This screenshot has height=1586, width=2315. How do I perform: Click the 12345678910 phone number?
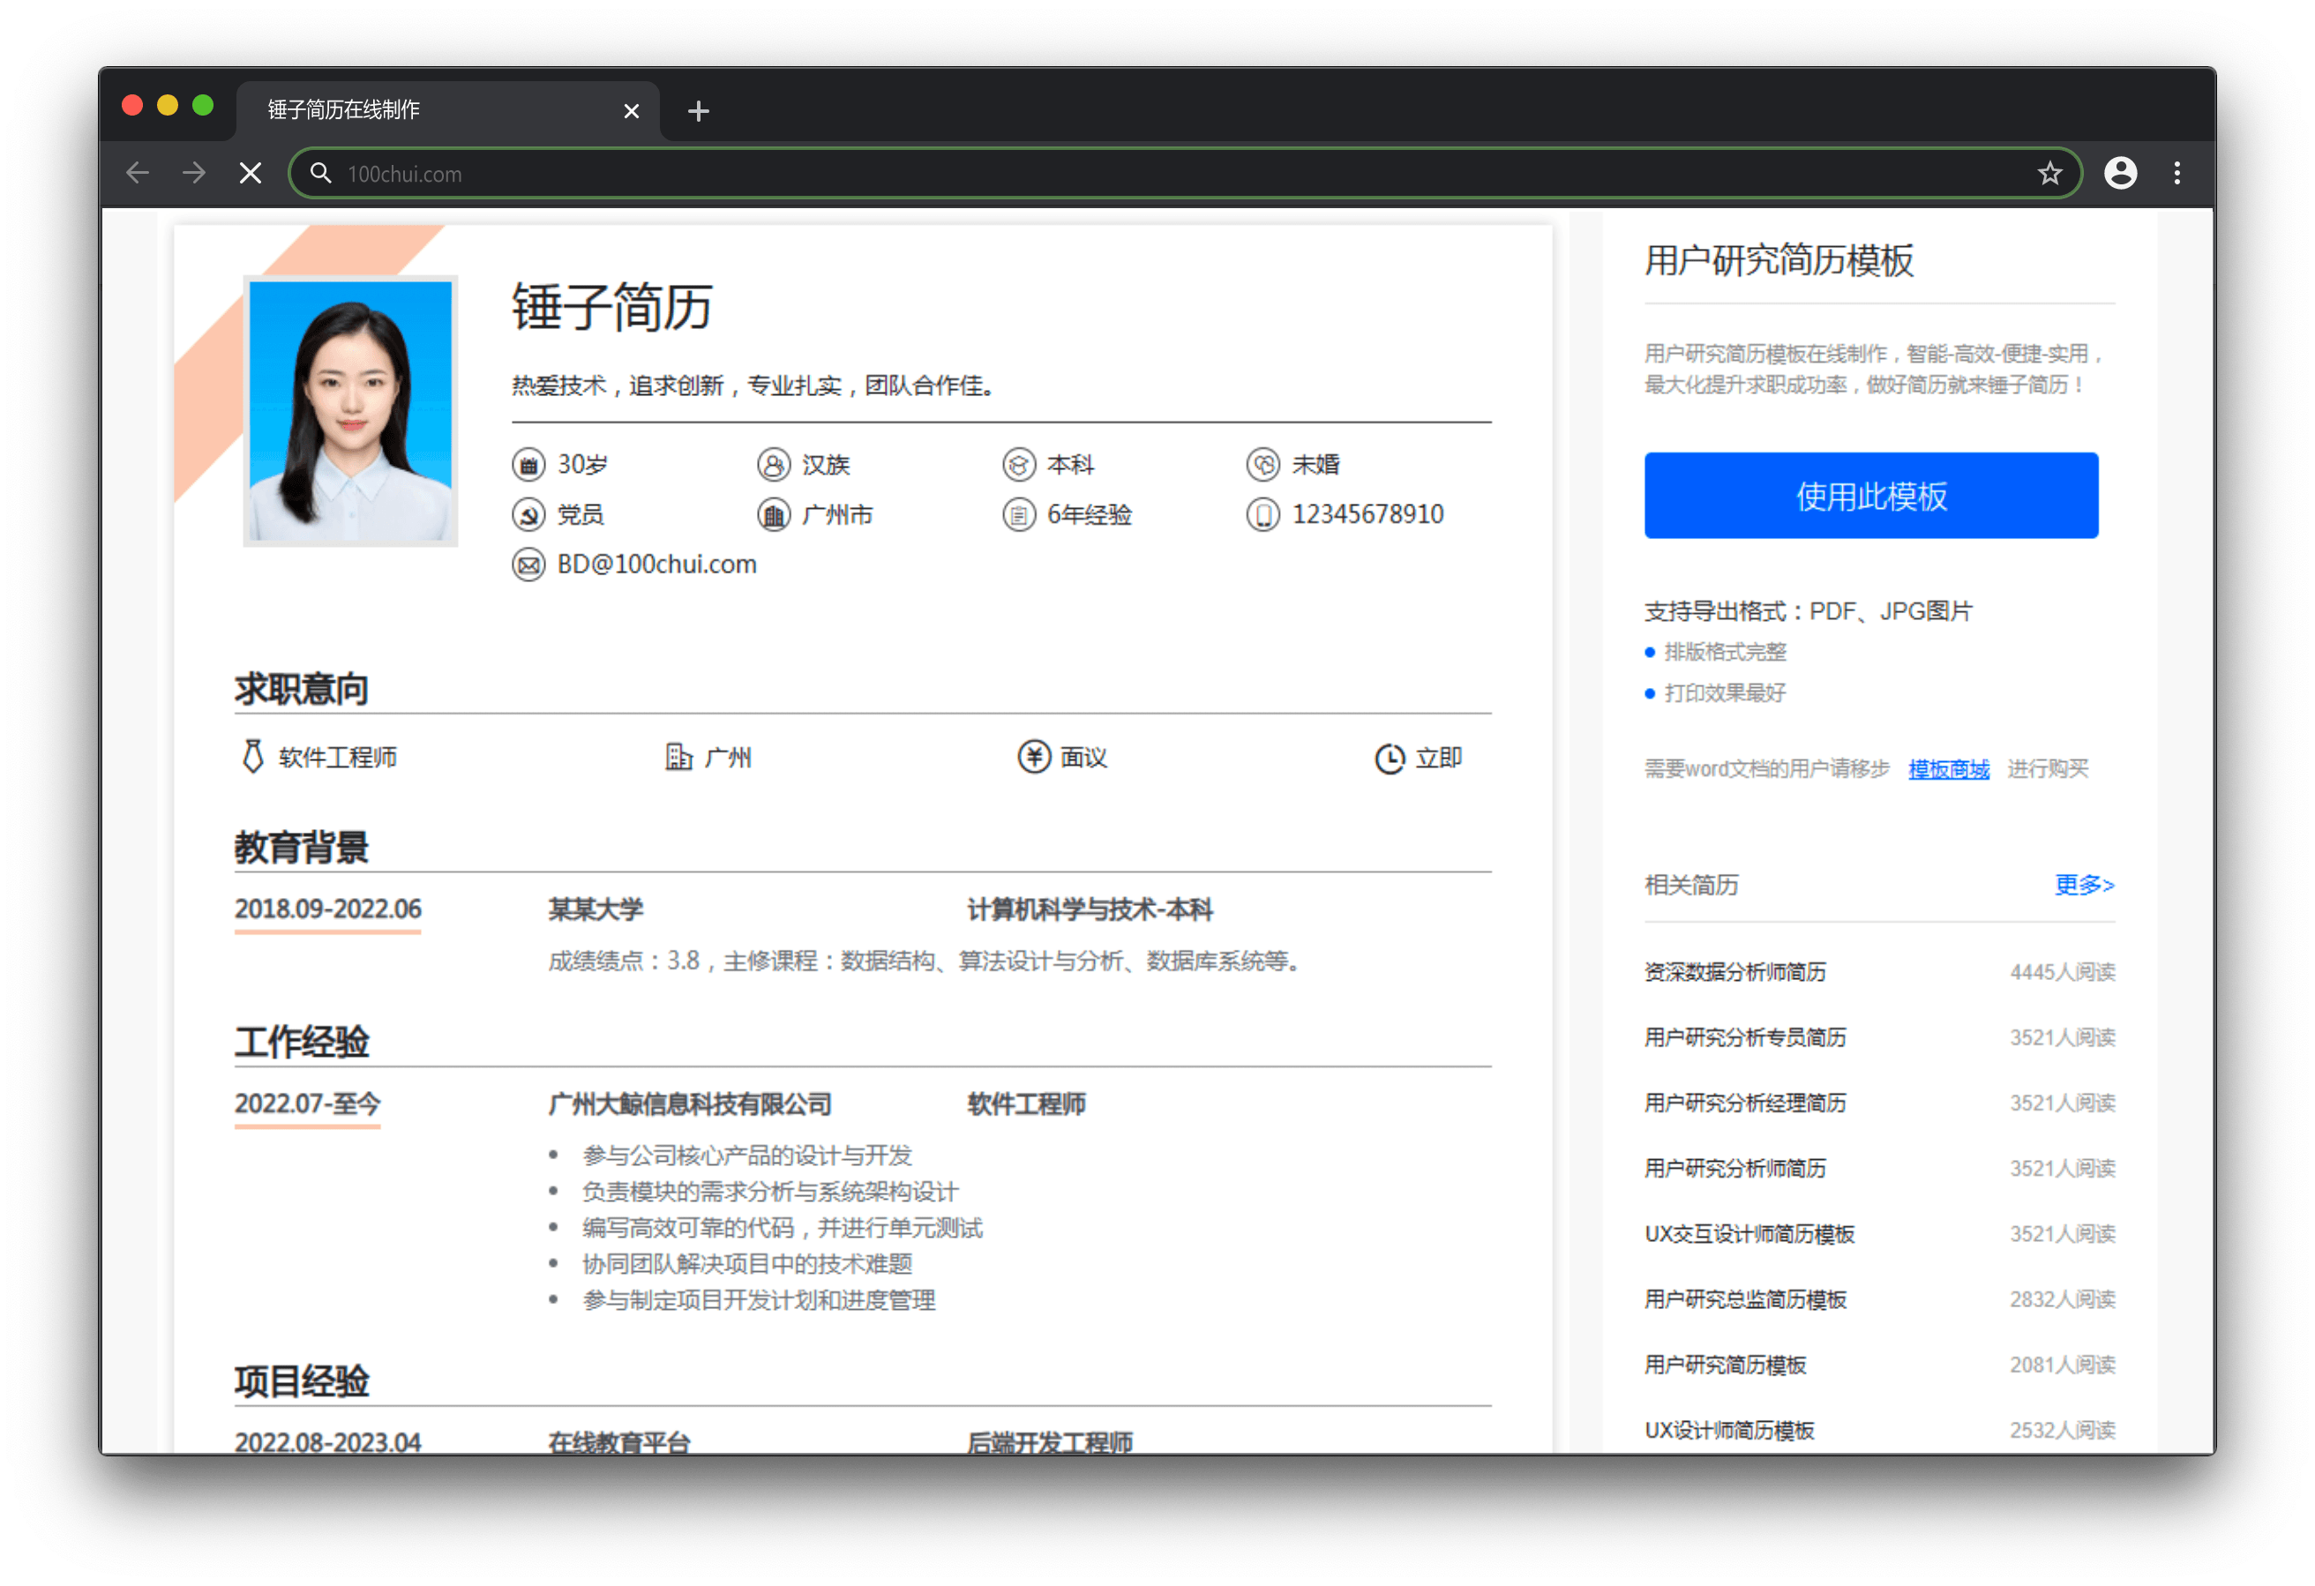tap(1367, 514)
